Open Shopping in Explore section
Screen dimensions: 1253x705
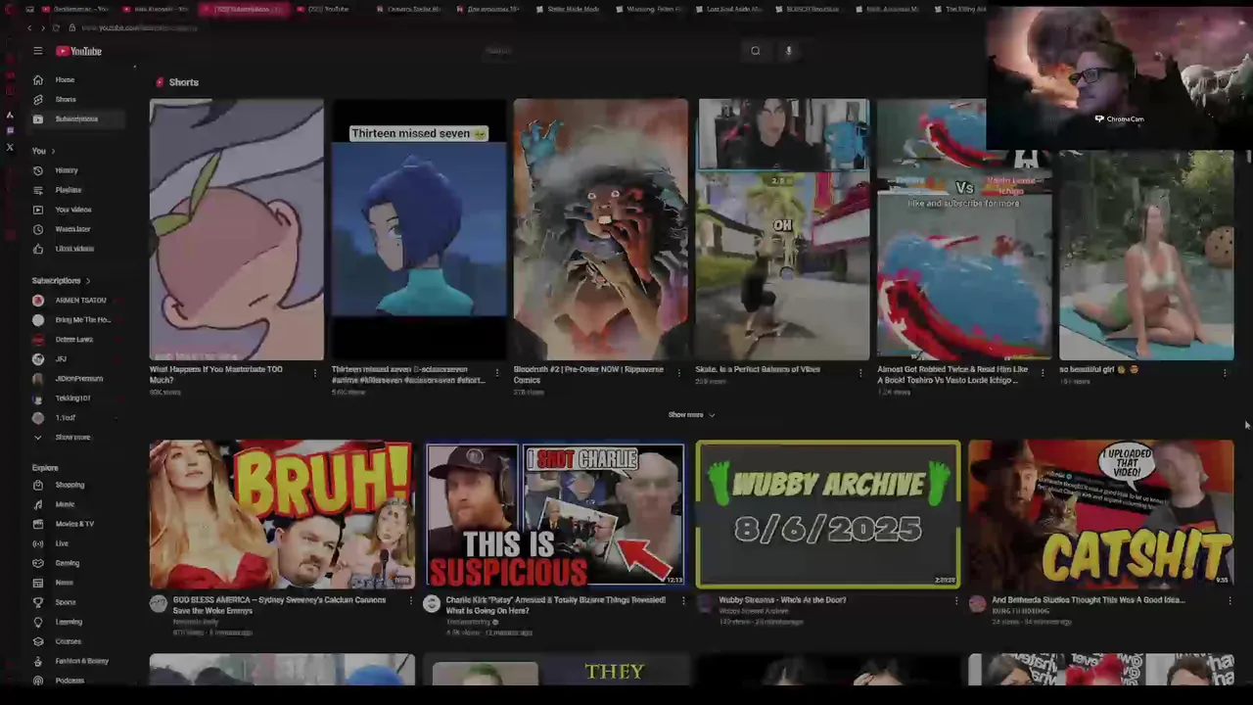[x=70, y=485]
